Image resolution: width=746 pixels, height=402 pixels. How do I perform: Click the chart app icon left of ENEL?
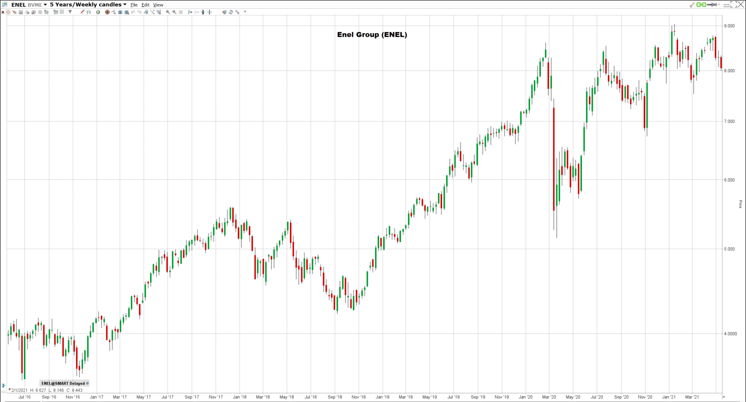5,5
